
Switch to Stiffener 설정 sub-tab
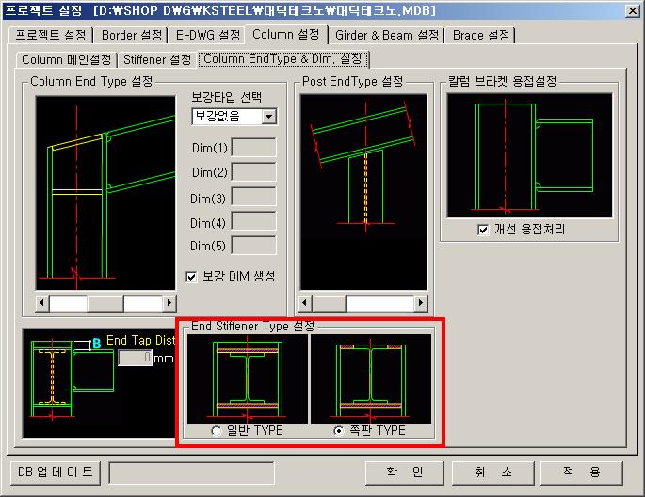click(x=157, y=60)
